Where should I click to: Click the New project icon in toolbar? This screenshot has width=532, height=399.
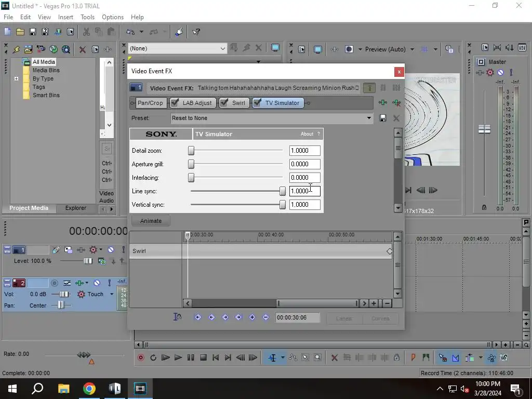(7, 32)
